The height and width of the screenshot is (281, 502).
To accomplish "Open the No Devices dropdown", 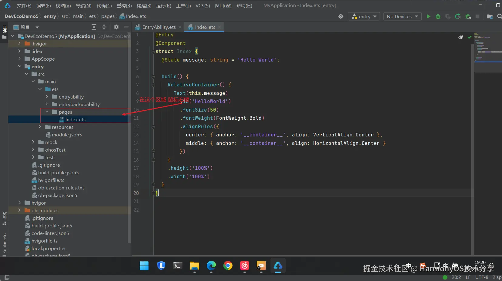I will coord(402,16).
